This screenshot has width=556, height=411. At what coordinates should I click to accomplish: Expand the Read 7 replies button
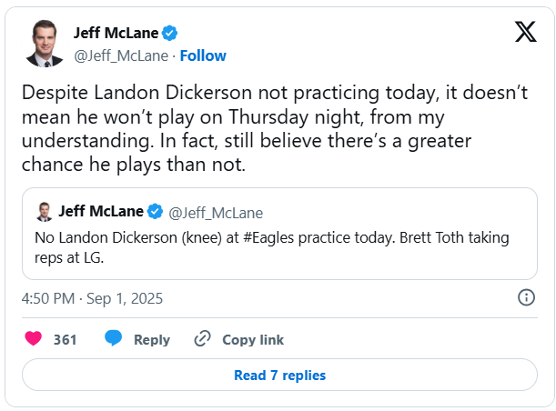(279, 375)
